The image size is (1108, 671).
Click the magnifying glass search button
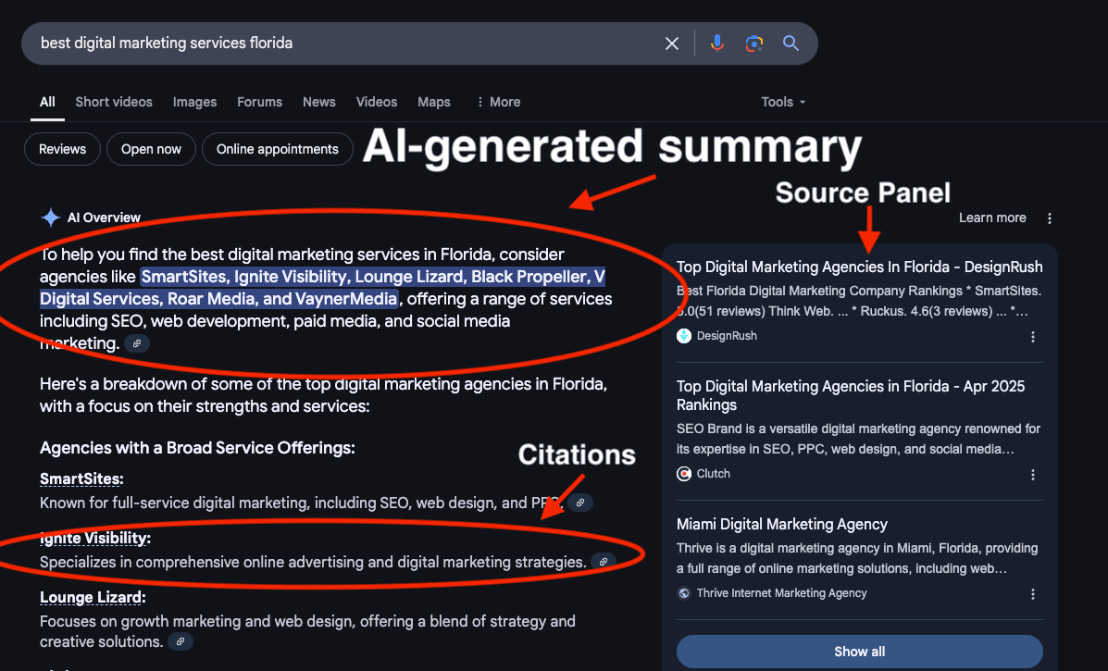[x=791, y=43]
